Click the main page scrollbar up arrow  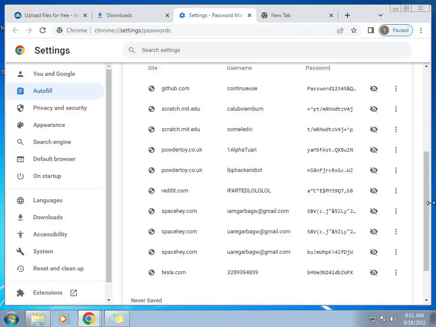tap(426, 66)
